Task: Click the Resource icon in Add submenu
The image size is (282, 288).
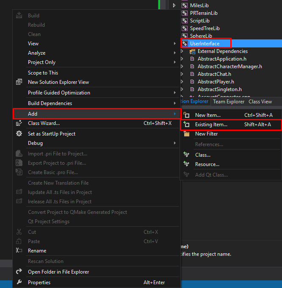Action: pyautogui.click(x=186, y=164)
